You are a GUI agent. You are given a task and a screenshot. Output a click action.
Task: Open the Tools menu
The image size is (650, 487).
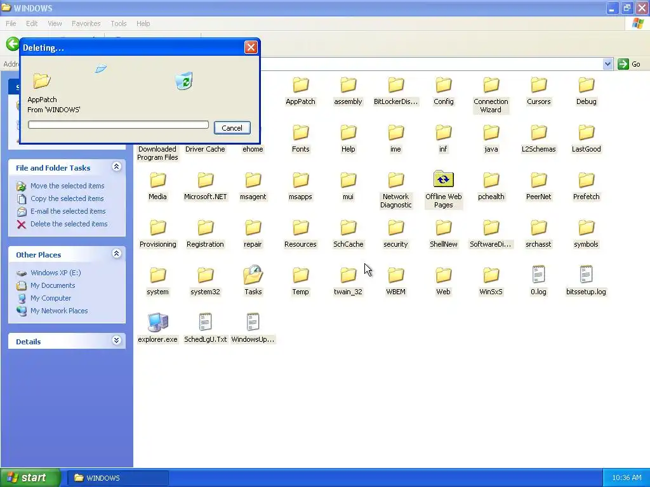[119, 23]
